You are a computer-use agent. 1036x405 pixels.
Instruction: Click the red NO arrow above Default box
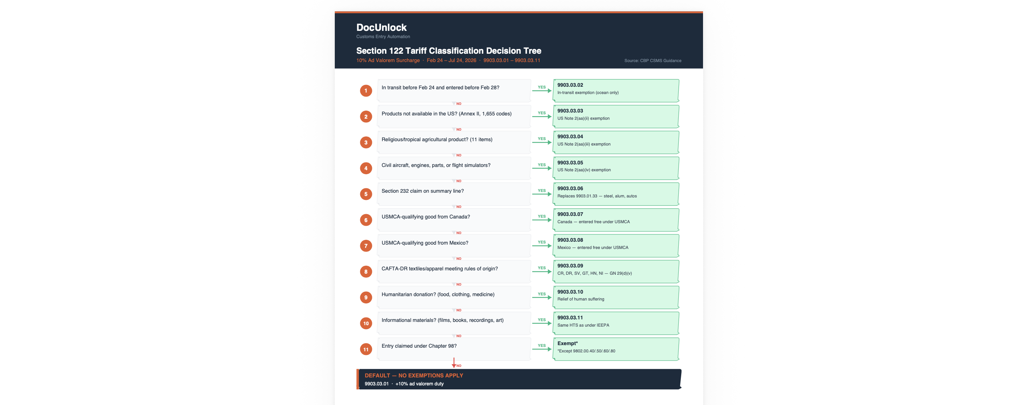(x=454, y=363)
